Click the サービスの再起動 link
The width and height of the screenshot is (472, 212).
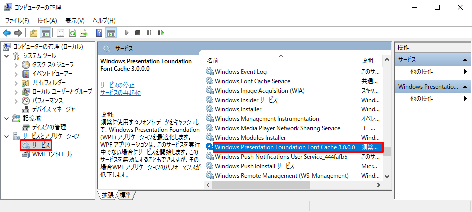coord(120,93)
